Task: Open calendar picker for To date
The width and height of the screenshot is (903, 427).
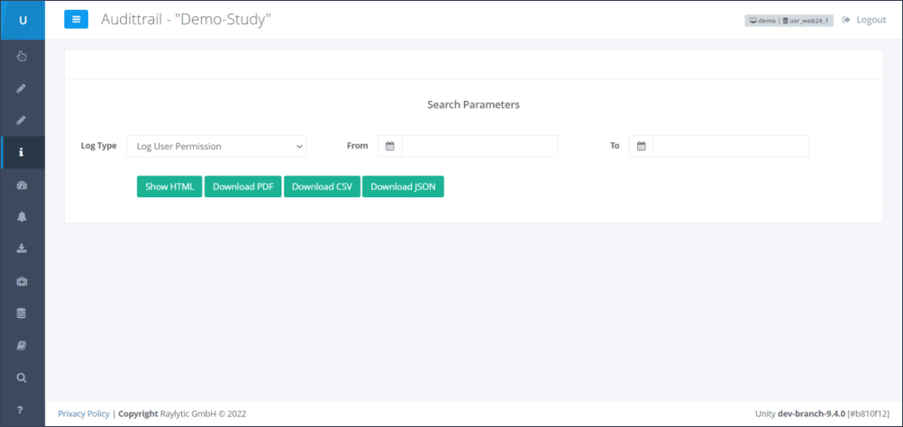Action: [641, 146]
